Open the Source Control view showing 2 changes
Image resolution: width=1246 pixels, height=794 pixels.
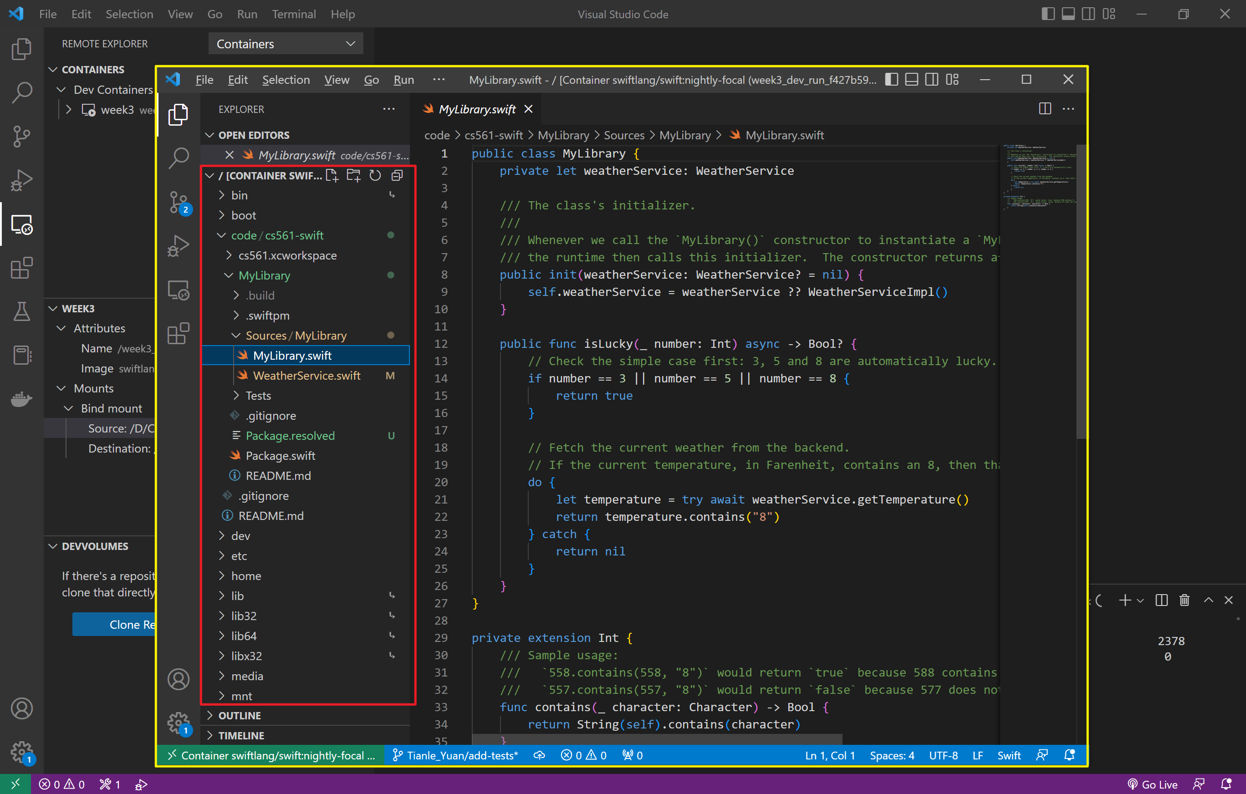pos(179,202)
